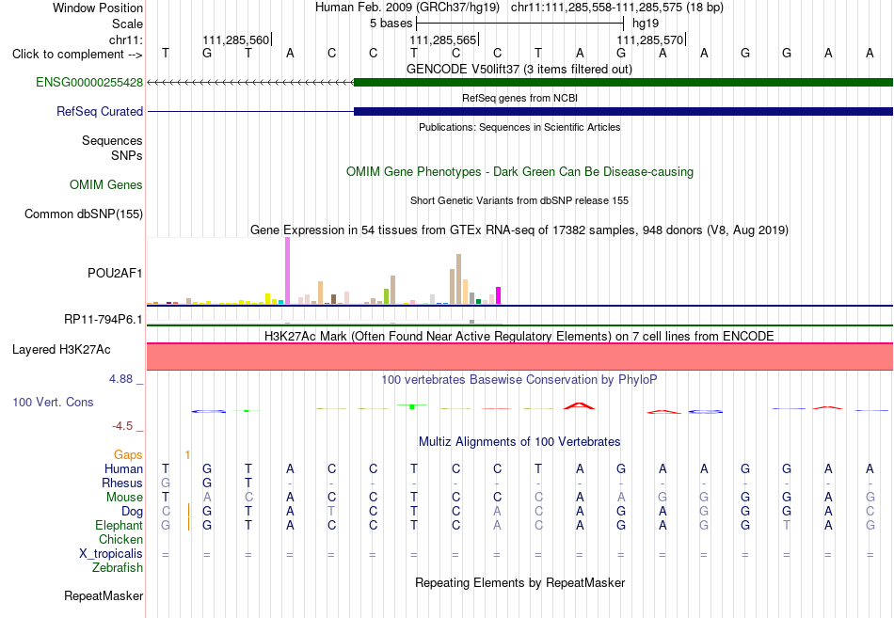
Task: Click the Layered H3K27Ac track label
Action: click(61, 350)
